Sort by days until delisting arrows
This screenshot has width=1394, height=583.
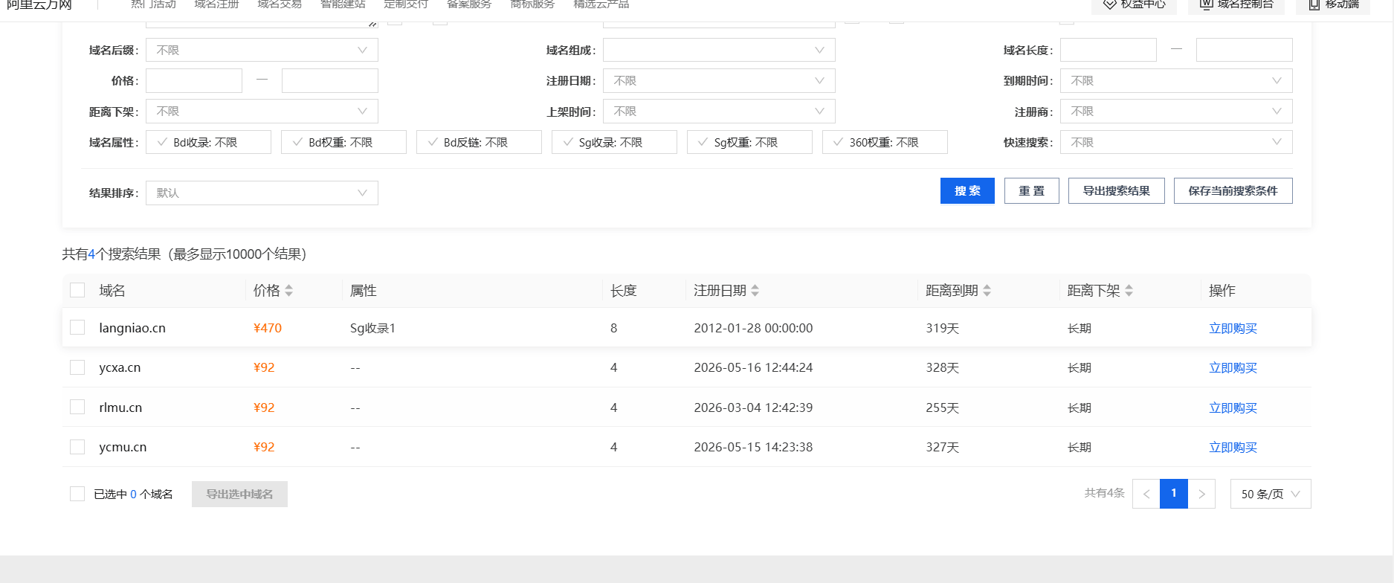1129,291
